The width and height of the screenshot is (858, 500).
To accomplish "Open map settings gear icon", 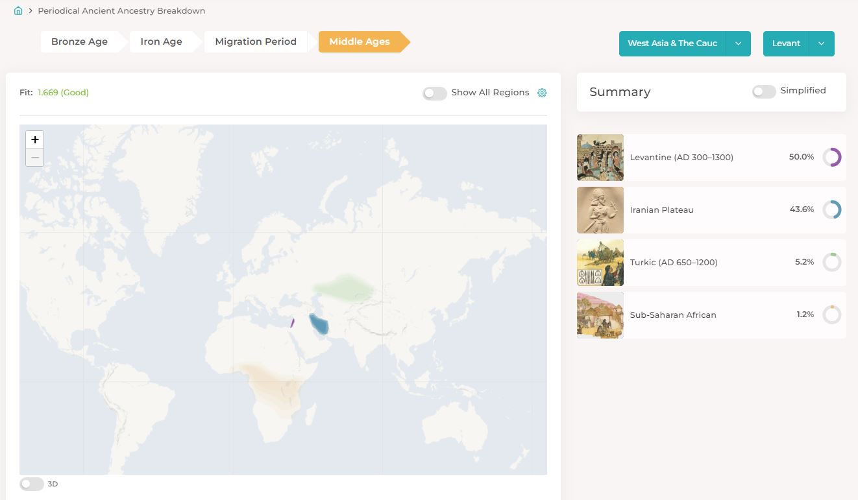I will (542, 93).
